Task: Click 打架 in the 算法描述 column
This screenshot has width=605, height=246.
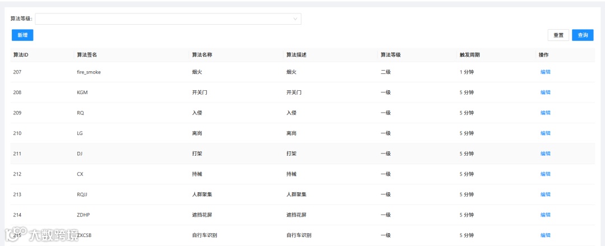Action: pyautogui.click(x=291, y=154)
